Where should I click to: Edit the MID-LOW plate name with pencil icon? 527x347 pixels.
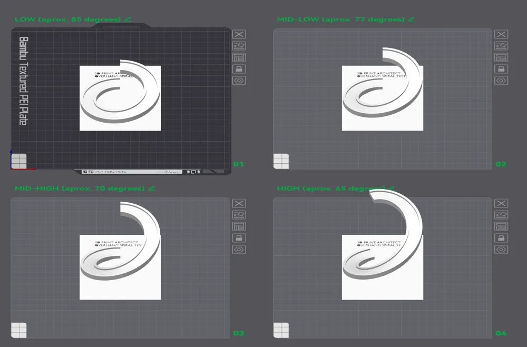pyautogui.click(x=412, y=19)
